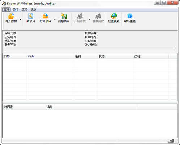180x145 pixels.
Task: Click the progress bar under 最后密码
Action: pyautogui.click(x=90, y=49)
